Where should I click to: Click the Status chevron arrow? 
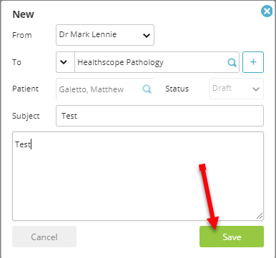click(256, 89)
